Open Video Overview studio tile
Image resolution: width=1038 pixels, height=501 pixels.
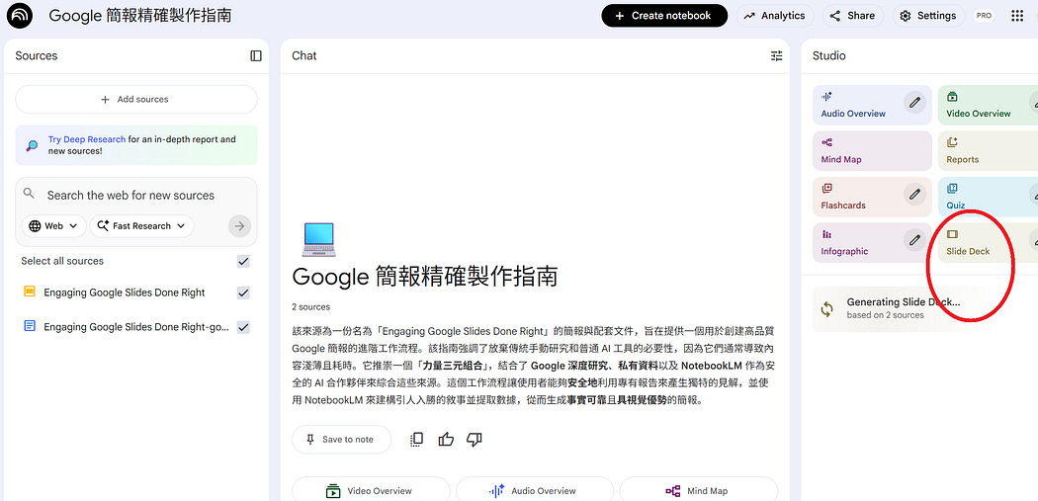pos(988,105)
